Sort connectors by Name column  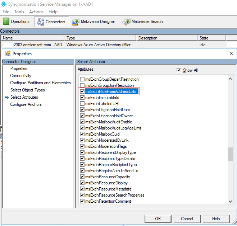[x=32, y=38]
